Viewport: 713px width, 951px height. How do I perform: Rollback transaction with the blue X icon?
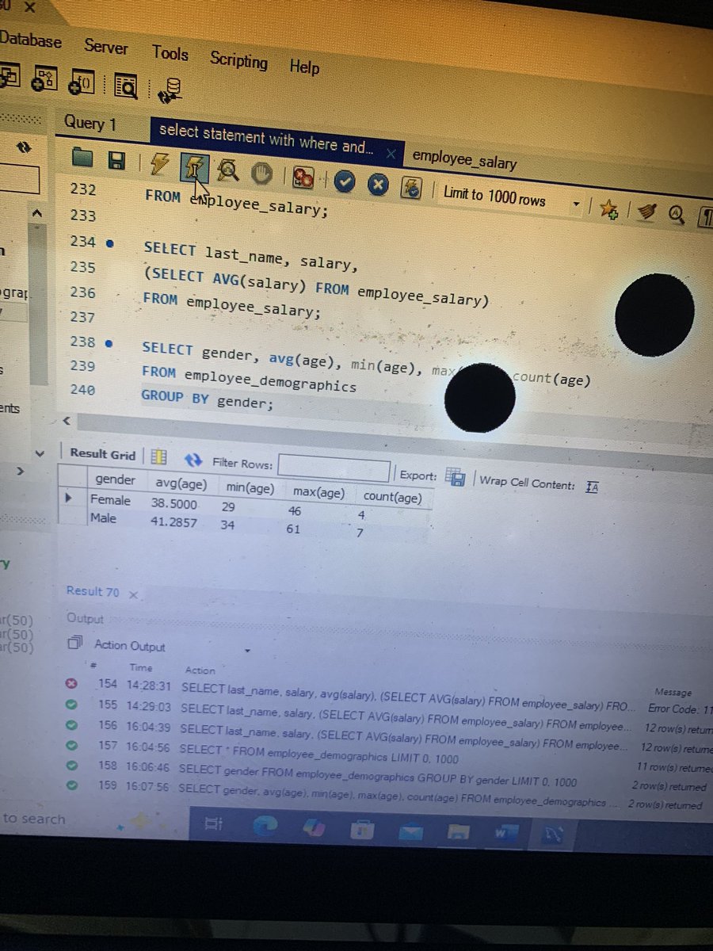click(x=378, y=185)
